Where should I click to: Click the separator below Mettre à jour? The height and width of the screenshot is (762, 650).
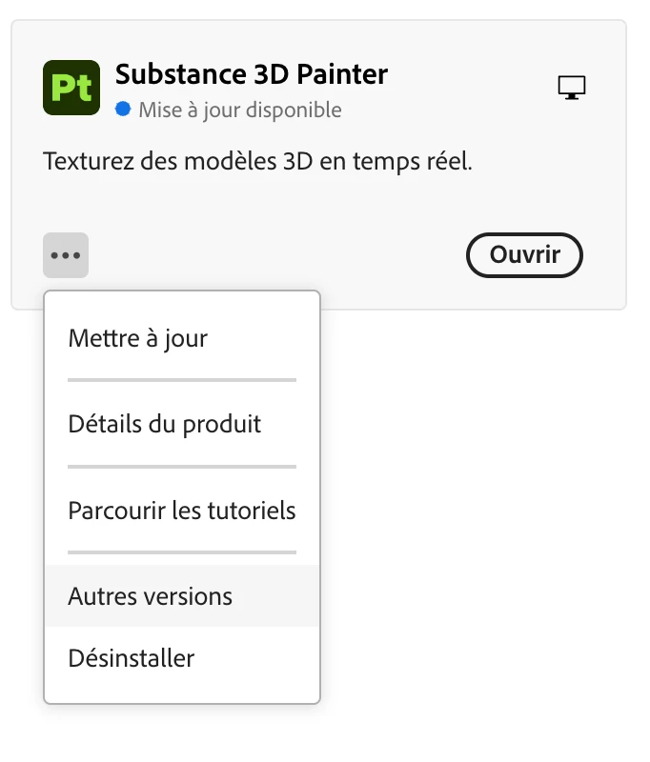pyautogui.click(x=182, y=380)
